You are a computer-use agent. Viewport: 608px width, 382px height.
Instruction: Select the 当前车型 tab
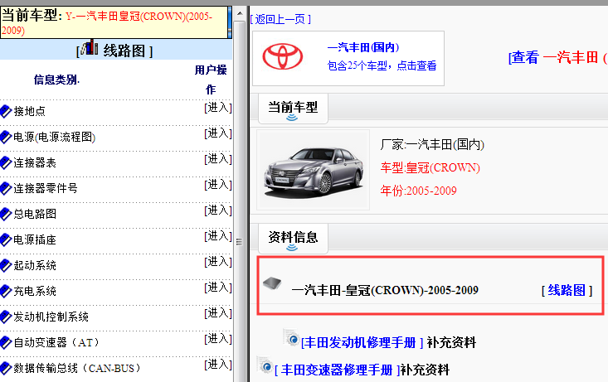(x=293, y=109)
